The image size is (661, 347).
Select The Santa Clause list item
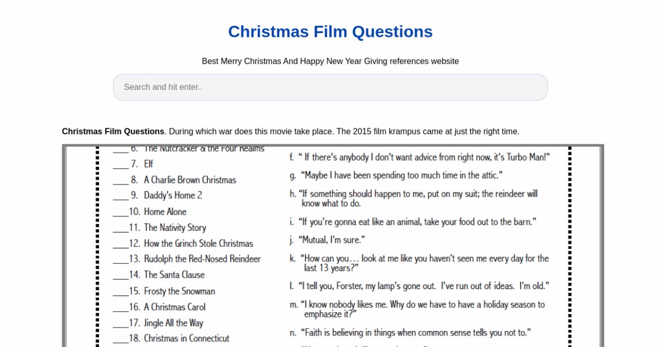174,275
